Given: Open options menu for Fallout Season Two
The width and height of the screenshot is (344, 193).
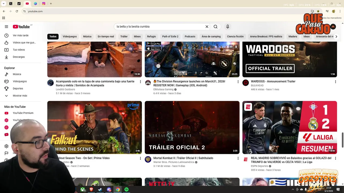Looking at the screenshot, I should click(x=140, y=158).
